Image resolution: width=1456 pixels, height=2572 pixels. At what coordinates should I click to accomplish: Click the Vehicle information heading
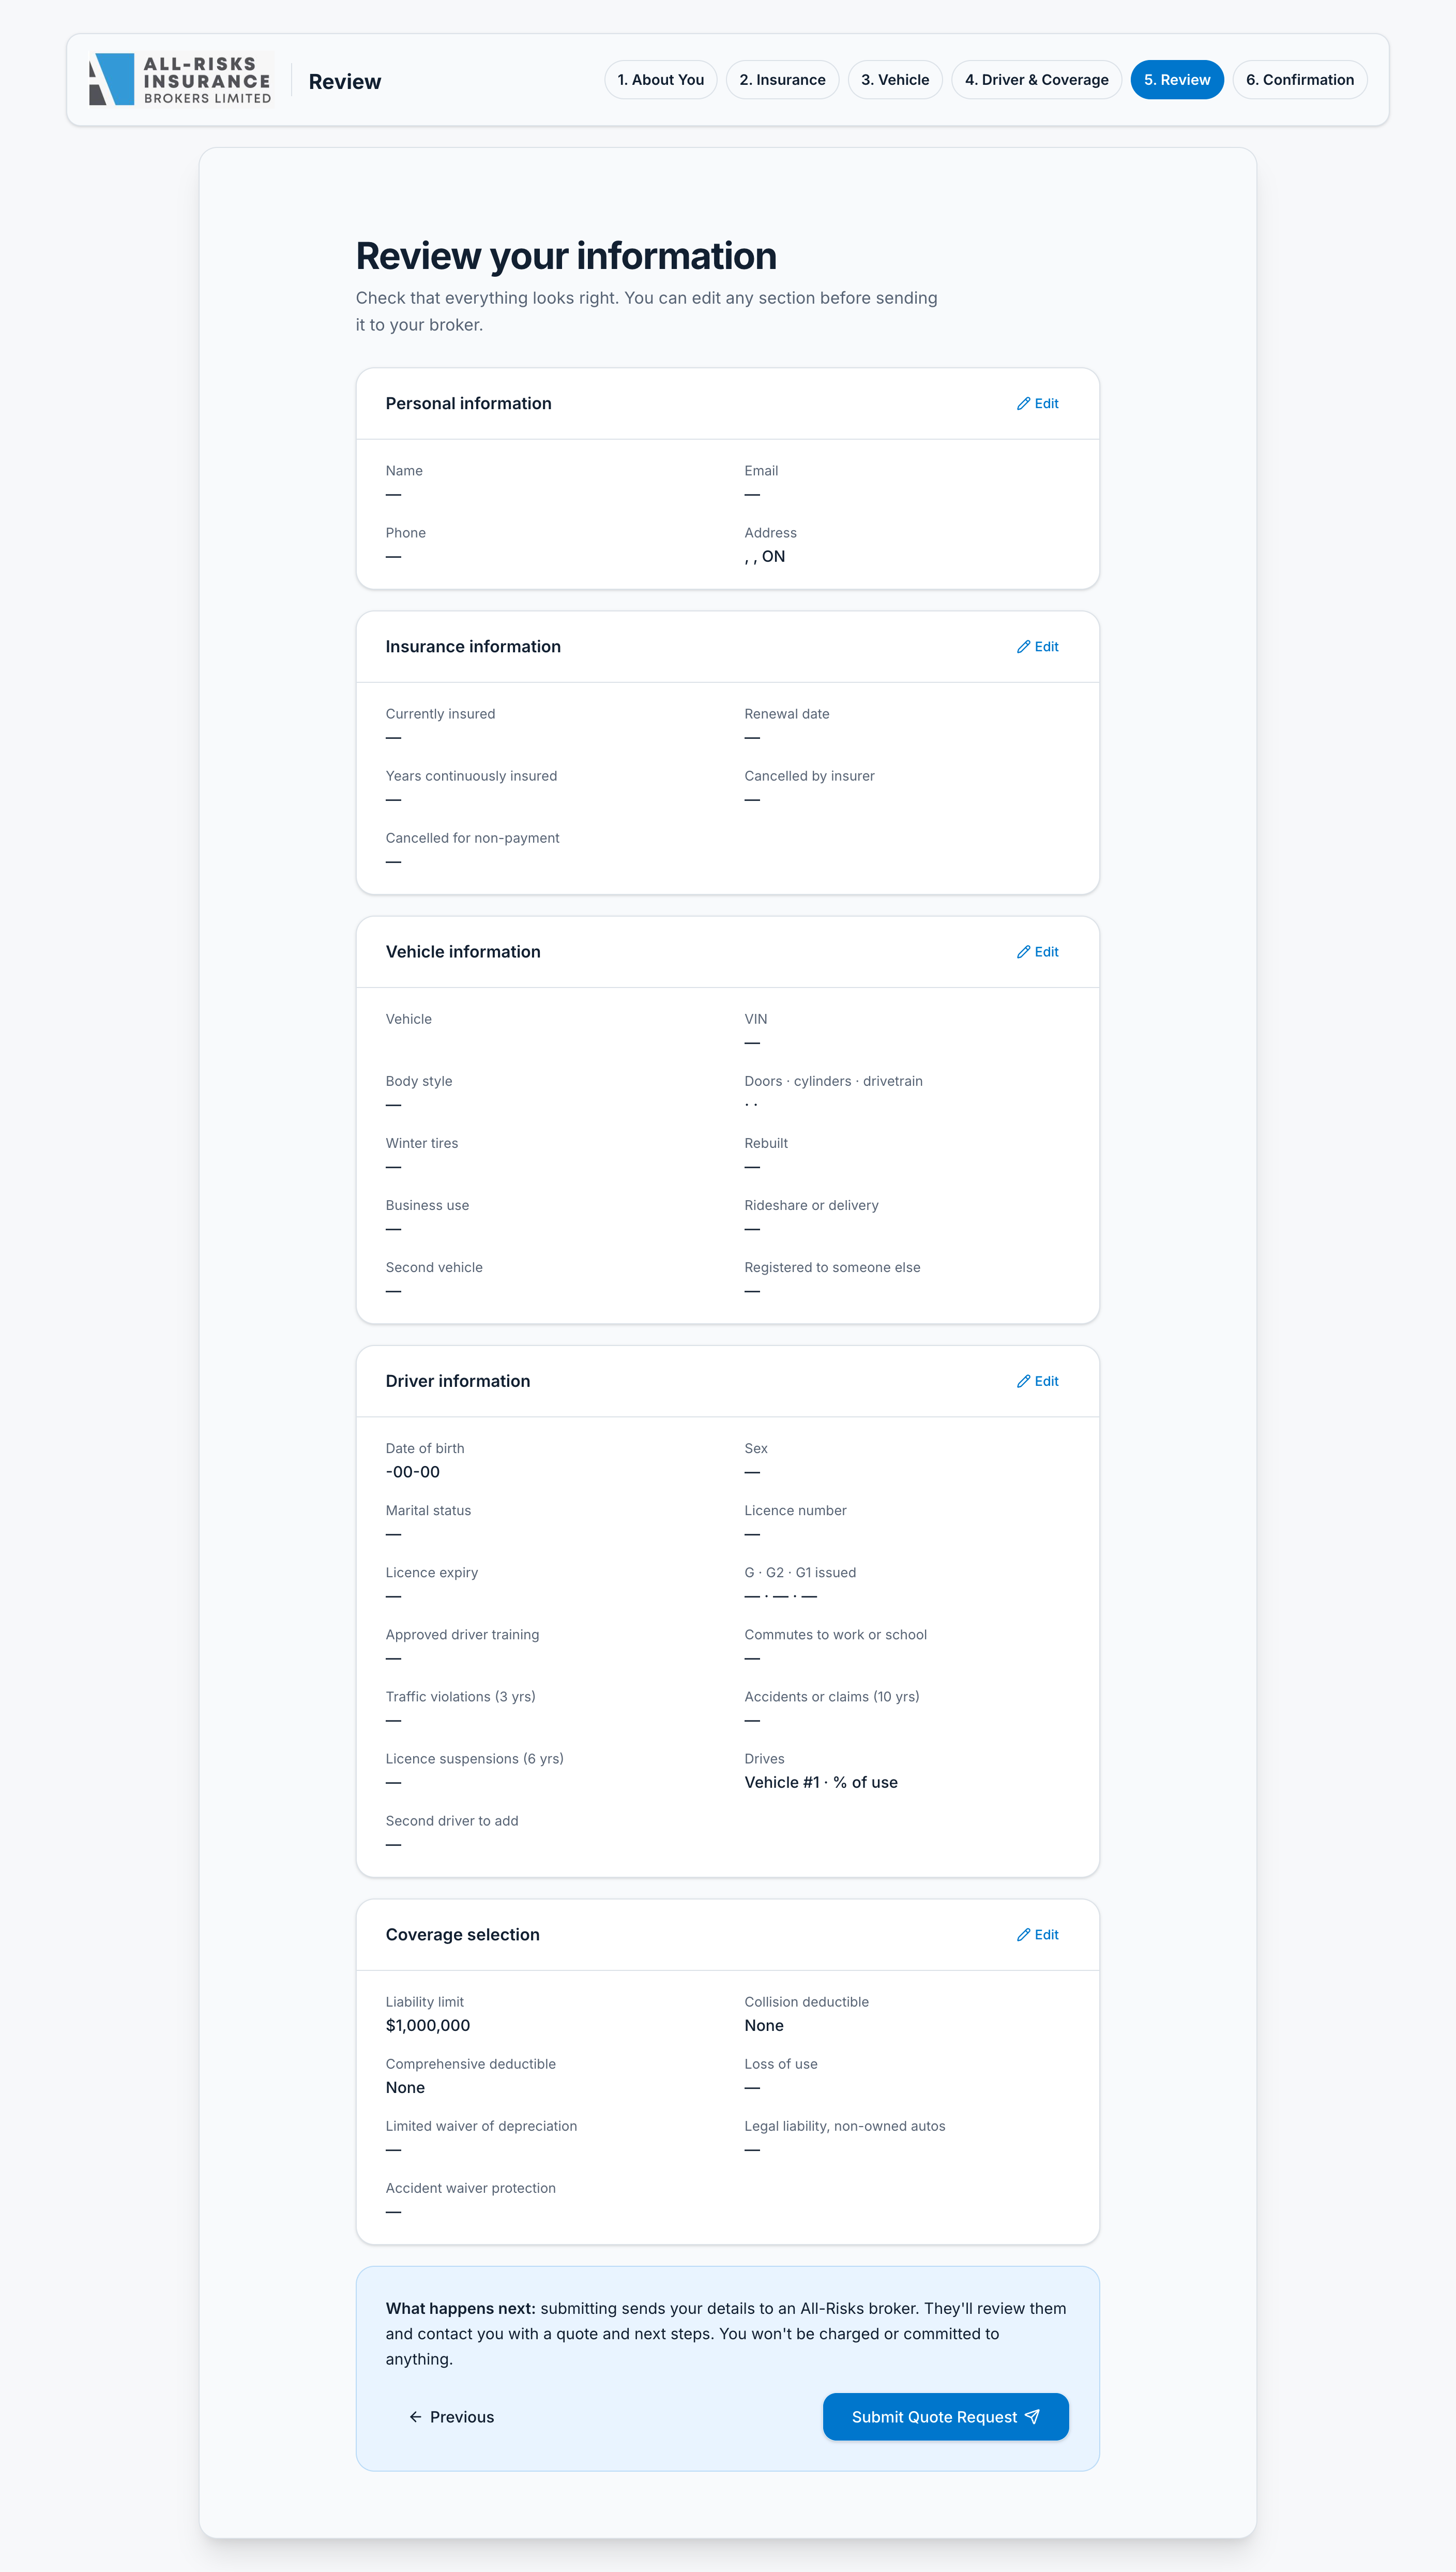tap(463, 951)
